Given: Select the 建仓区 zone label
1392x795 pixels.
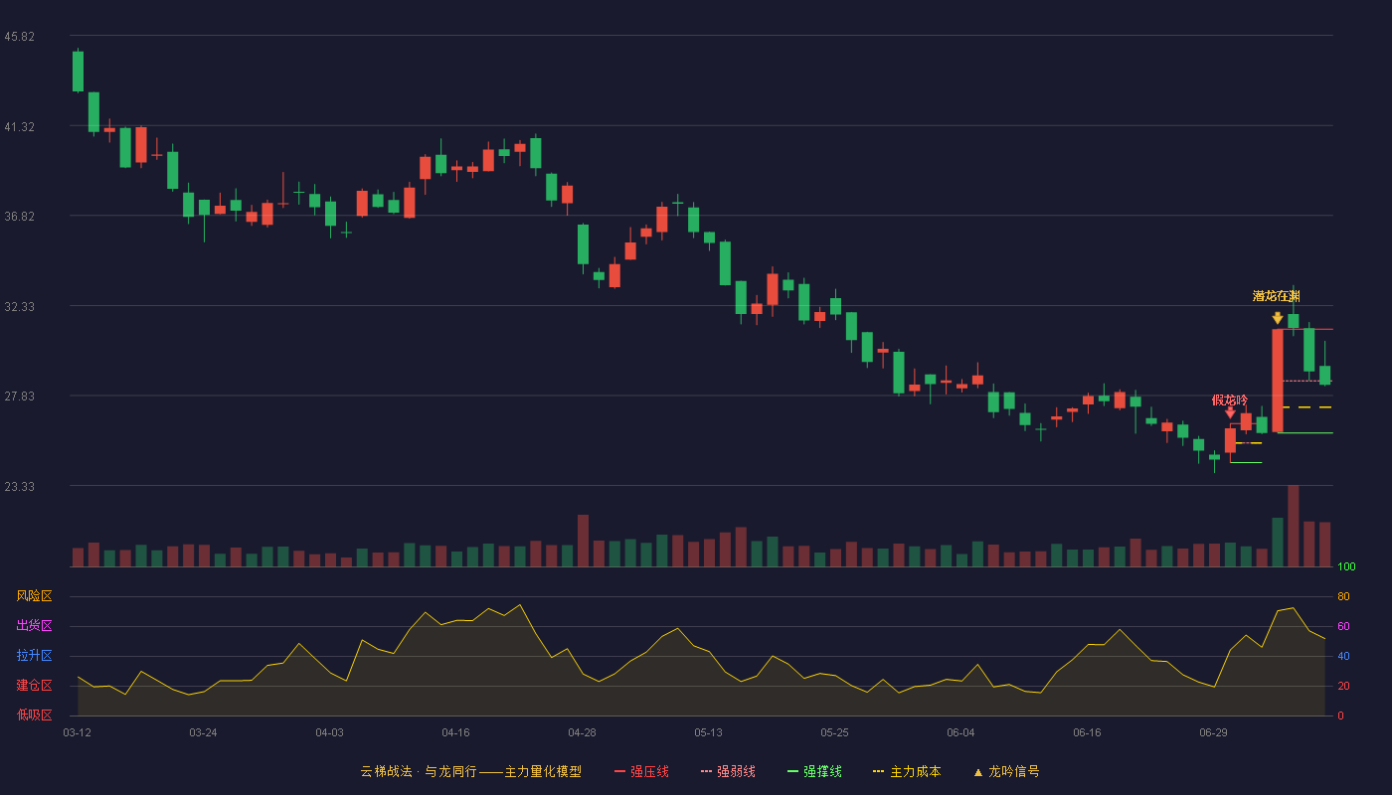Looking at the screenshot, I should [35, 686].
